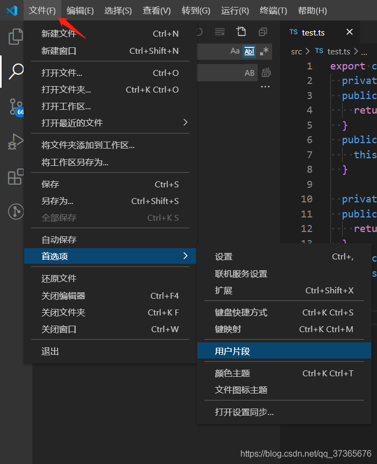Screen dimensions: 377x464
Task: Open the Extensions view icon
Action: click(16, 177)
